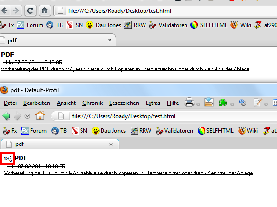Close the pdf tab in lower Firefox window
The width and height of the screenshot is (277, 207).
click(x=111, y=145)
